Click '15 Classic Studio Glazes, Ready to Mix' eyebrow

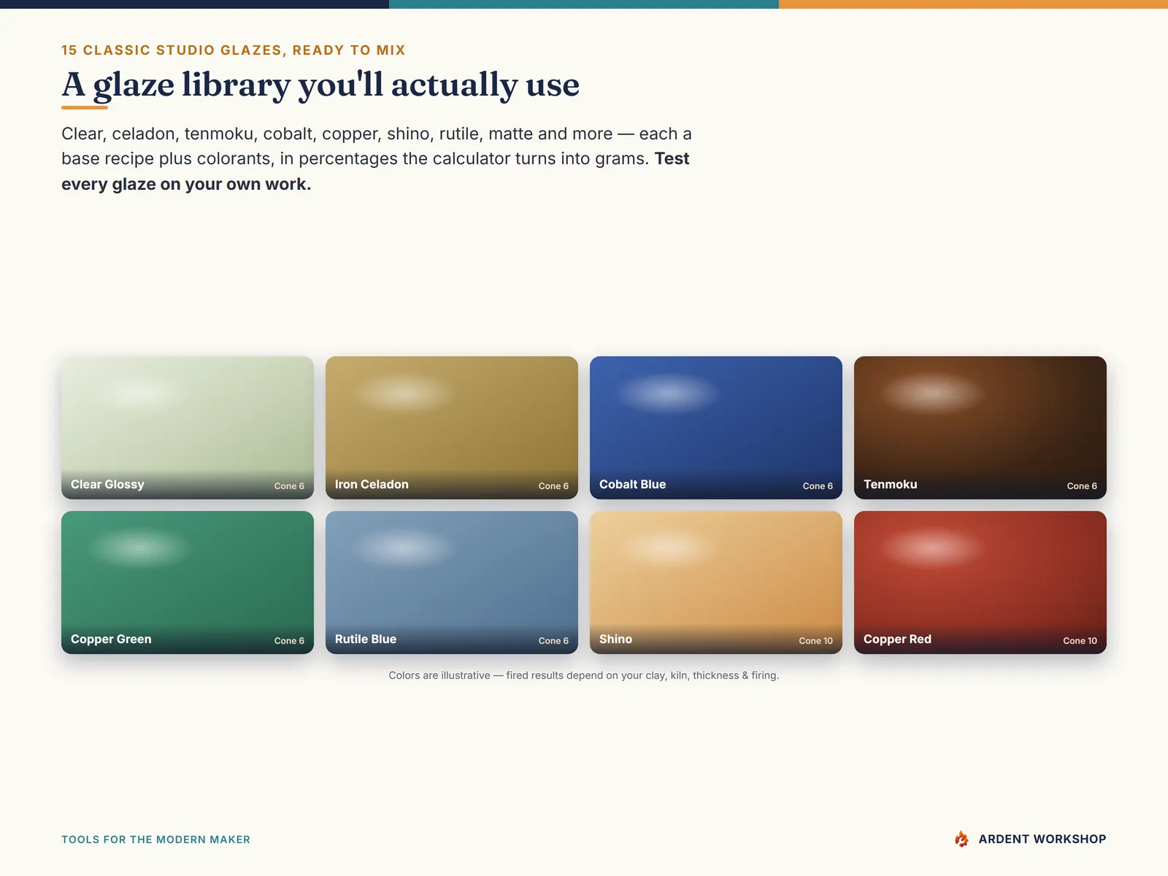[x=234, y=50]
